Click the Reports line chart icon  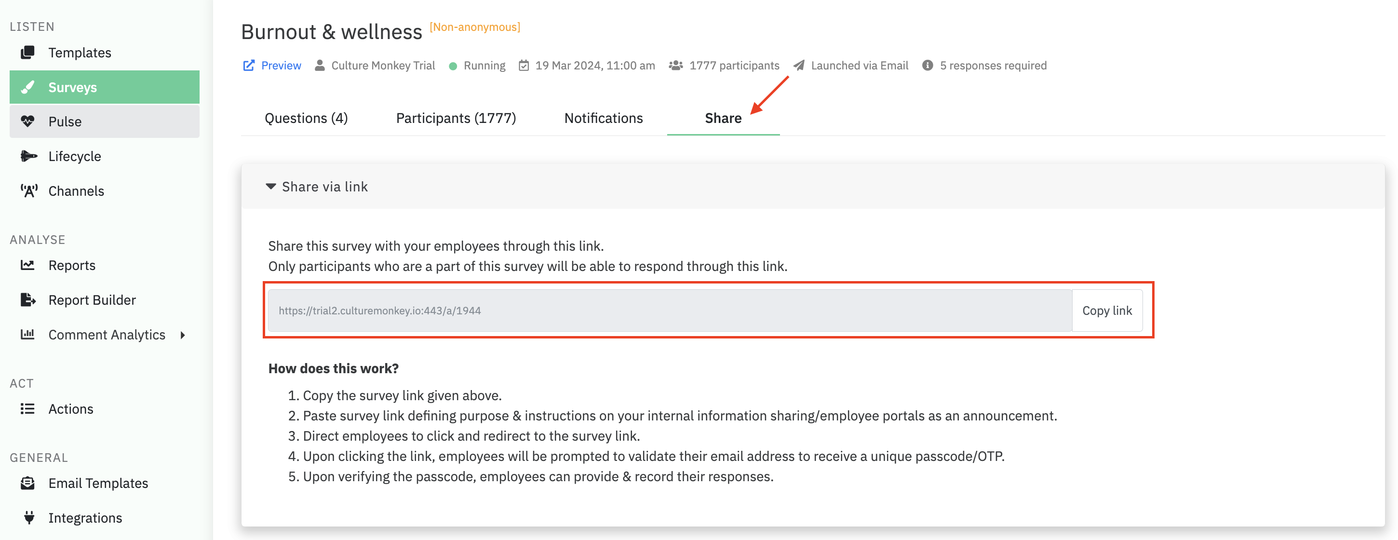pos(27,265)
